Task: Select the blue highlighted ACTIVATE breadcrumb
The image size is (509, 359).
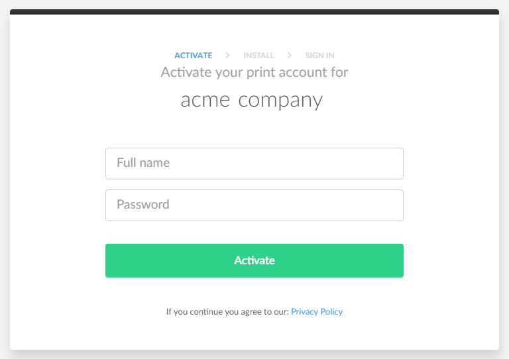Action: (x=193, y=56)
